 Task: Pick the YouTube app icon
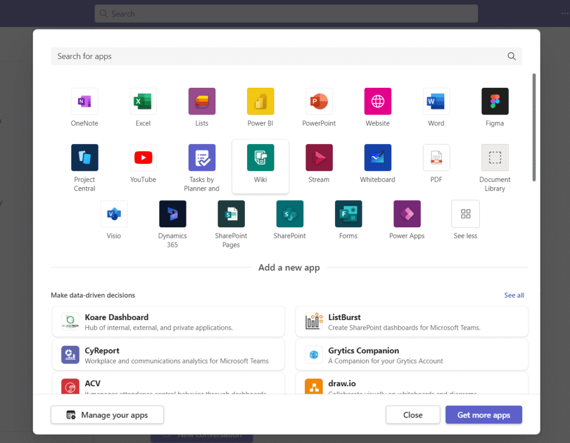[143, 158]
